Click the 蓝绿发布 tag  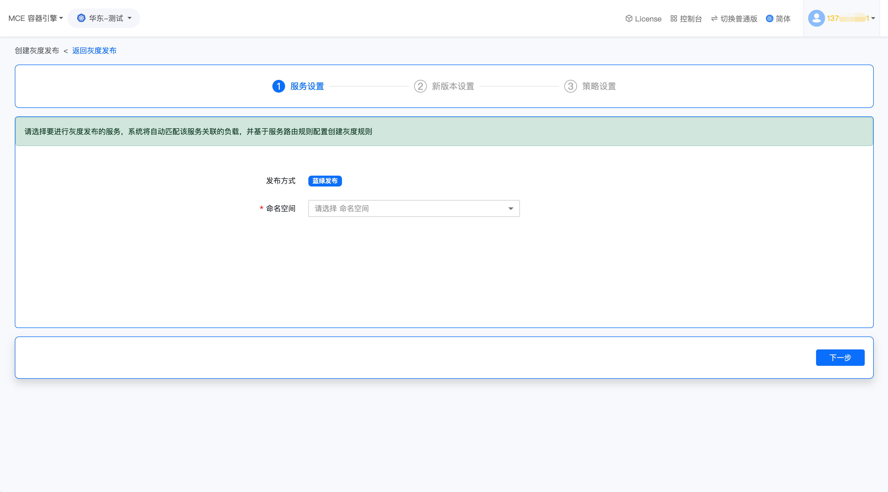tap(325, 181)
